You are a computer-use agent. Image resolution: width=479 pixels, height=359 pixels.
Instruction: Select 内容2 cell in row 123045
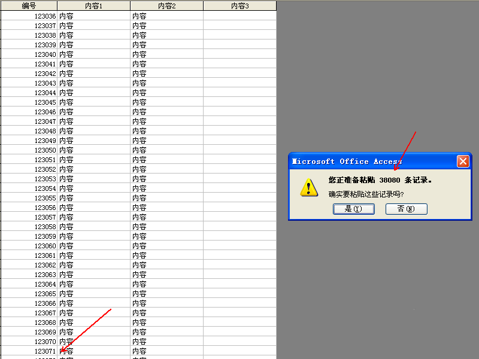167,102
